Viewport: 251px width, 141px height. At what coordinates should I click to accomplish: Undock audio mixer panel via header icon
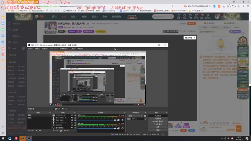tap(125, 112)
